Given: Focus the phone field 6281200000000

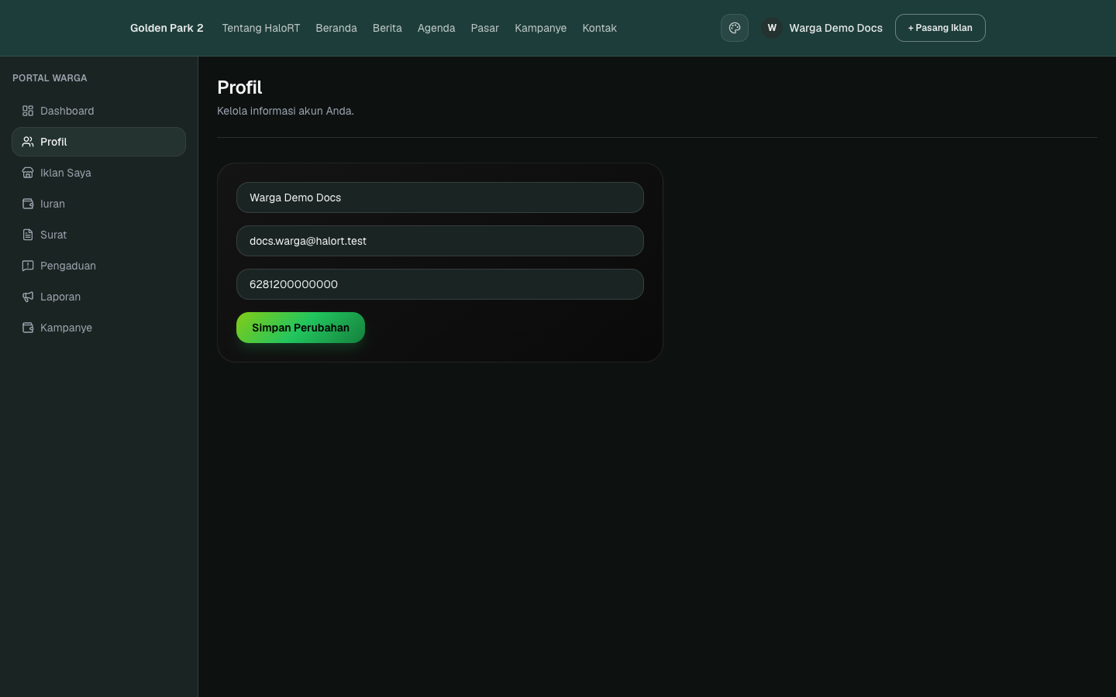Looking at the screenshot, I should click(440, 284).
